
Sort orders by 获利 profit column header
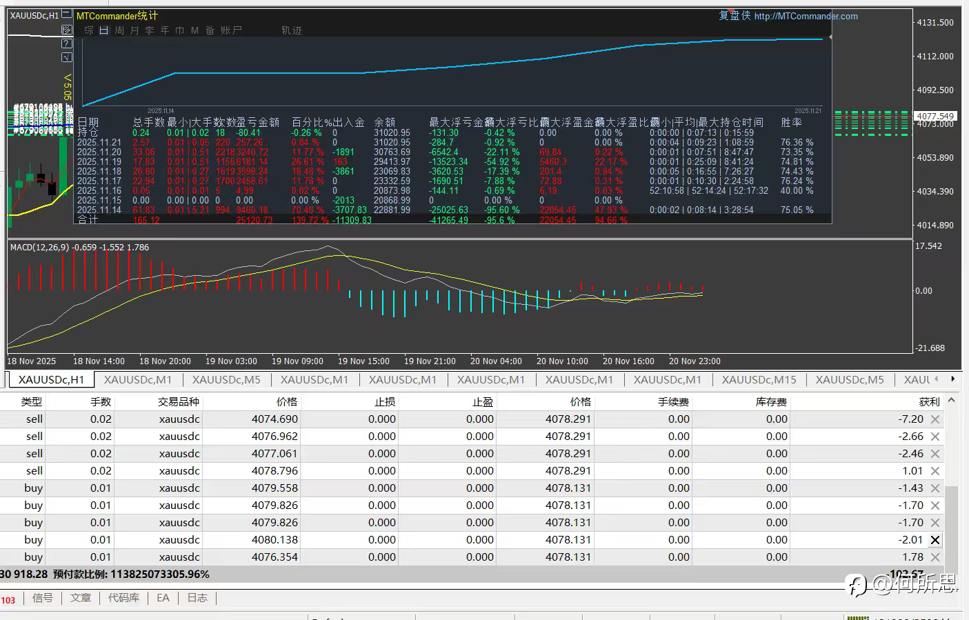pos(928,401)
